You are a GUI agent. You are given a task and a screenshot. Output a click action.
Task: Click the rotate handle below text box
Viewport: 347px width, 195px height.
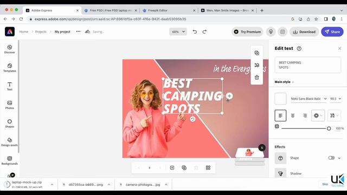click(193, 119)
